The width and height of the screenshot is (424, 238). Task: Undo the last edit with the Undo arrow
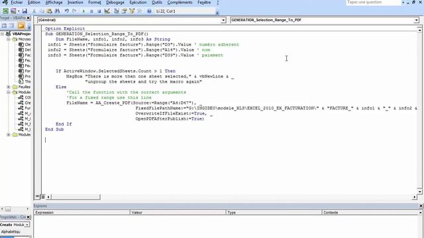(66, 11)
